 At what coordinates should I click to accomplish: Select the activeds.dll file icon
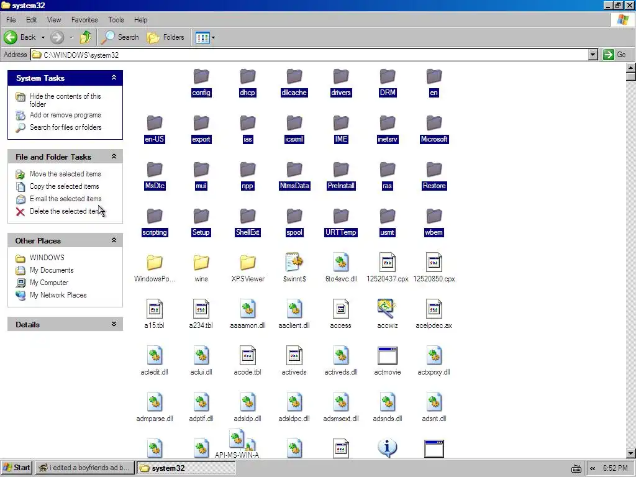(341, 356)
